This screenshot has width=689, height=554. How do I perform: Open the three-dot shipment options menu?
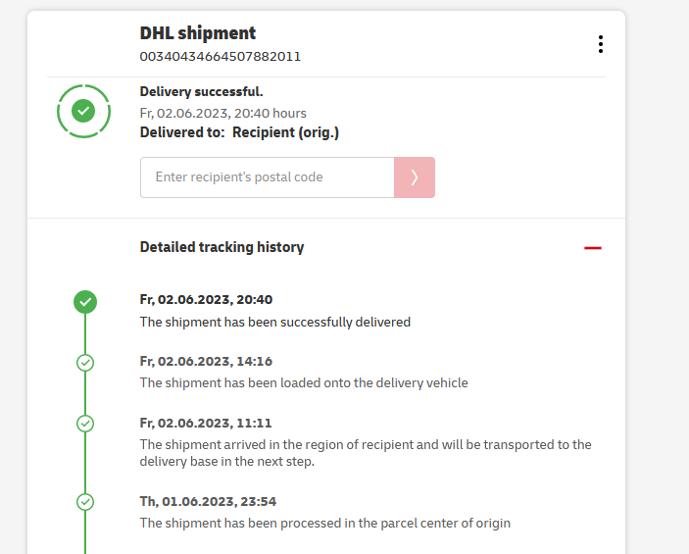point(600,44)
